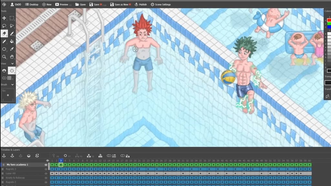Click the fifth layer toolbar icon with arrow
331x186 pixels.
click(x=37, y=156)
